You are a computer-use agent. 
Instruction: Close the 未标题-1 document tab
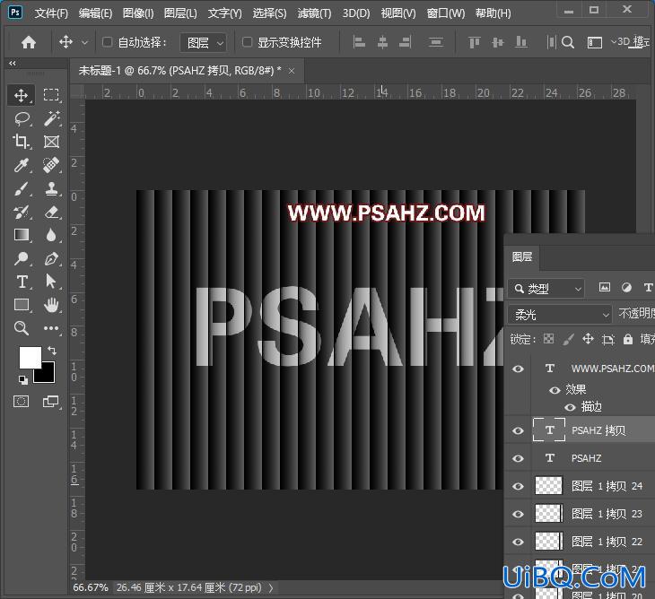[x=292, y=72]
